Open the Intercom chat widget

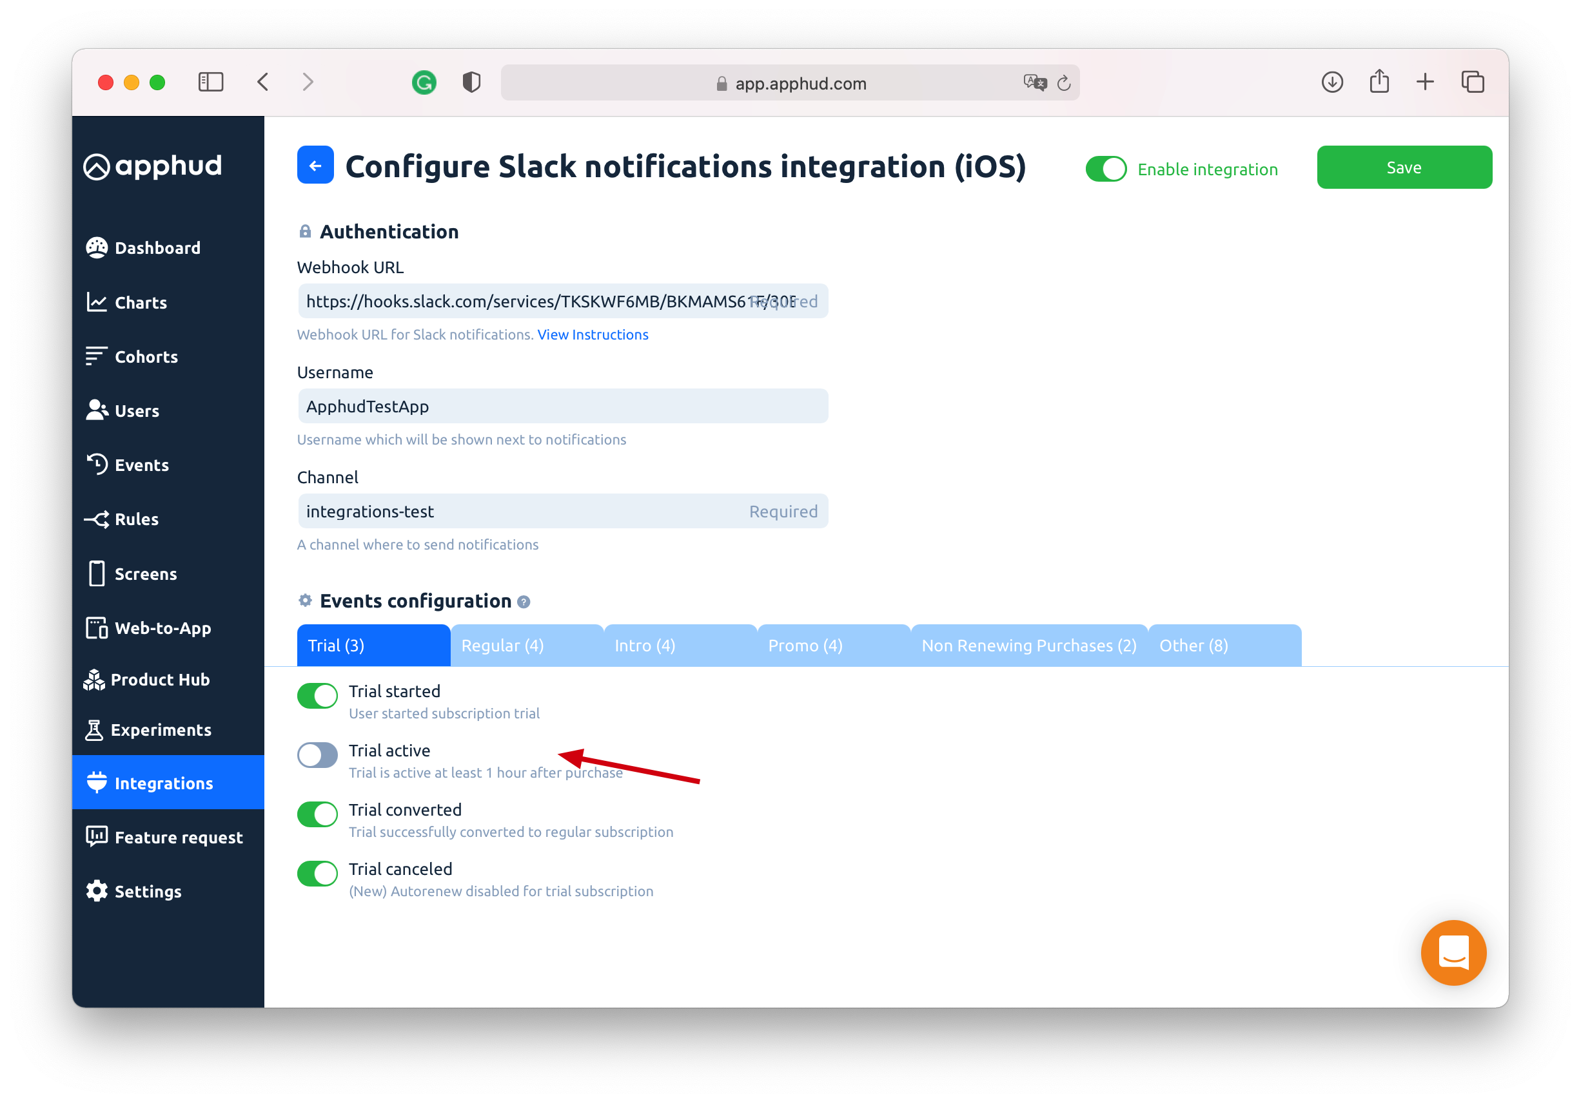tap(1453, 952)
